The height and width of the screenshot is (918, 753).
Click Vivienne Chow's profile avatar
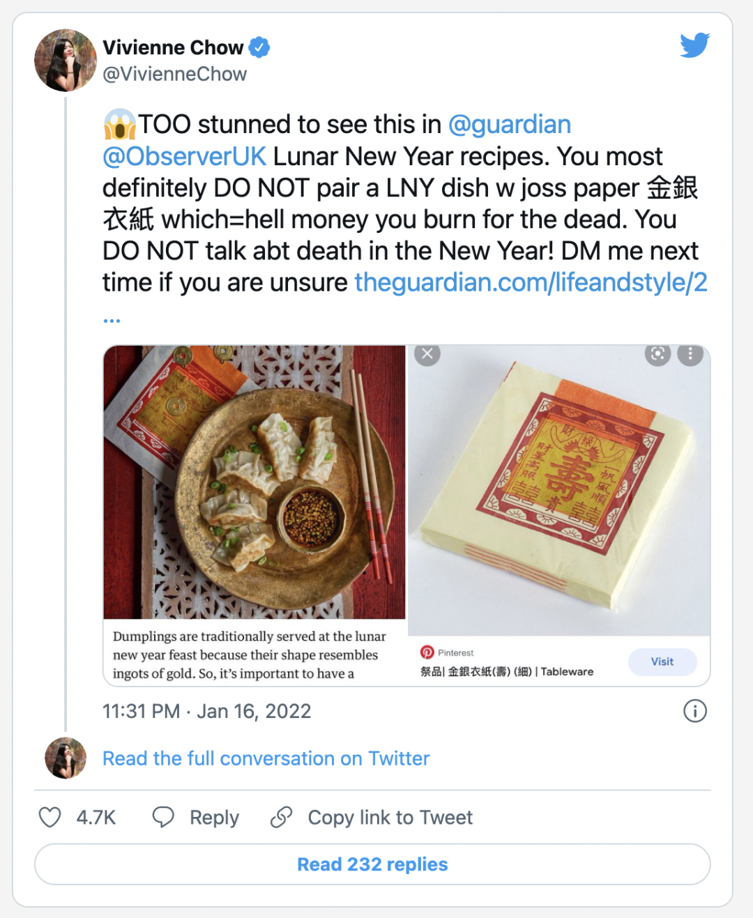(66, 61)
